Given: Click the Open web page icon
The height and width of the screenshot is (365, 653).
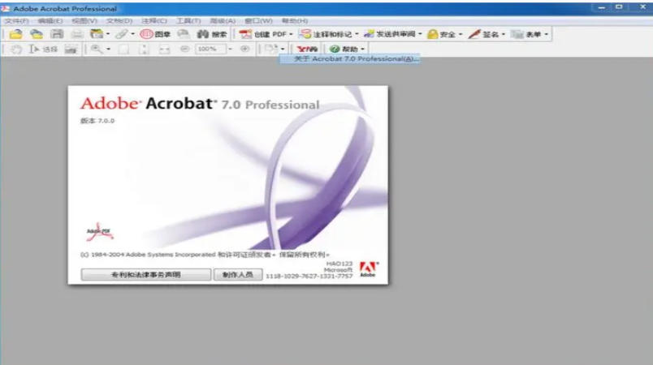Looking at the screenshot, I should [x=37, y=34].
